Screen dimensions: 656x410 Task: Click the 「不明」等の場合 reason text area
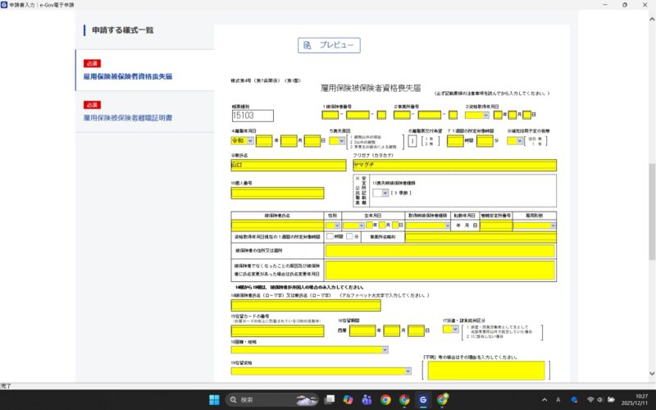486,371
